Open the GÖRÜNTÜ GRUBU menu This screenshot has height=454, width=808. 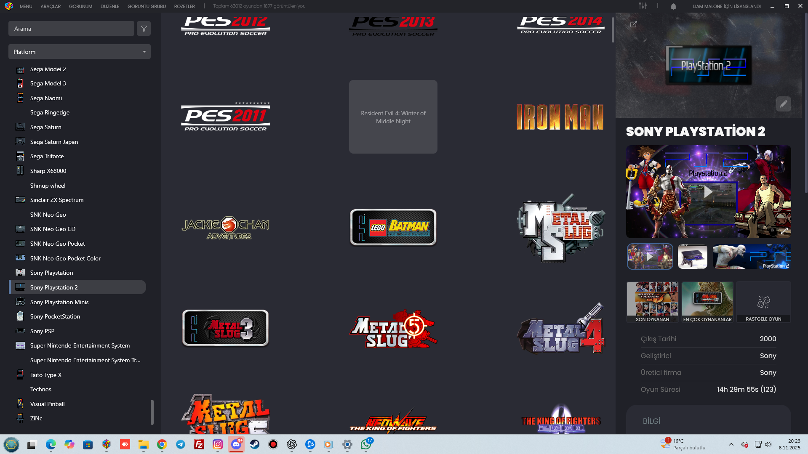click(147, 6)
